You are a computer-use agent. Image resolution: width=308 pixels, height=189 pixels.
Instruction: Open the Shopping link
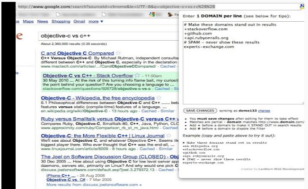click(x=61, y=21)
